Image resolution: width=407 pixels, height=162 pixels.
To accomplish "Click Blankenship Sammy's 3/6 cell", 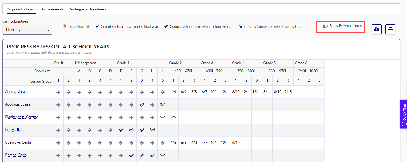I will coord(173,117).
